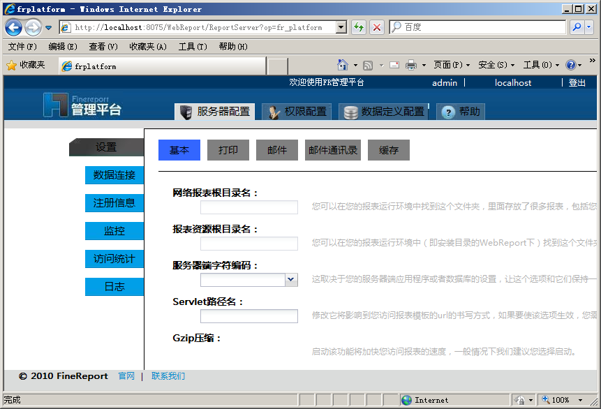The image size is (601, 409).
Task: Switch to the 邮件 settings tab
Action: pos(277,150)
